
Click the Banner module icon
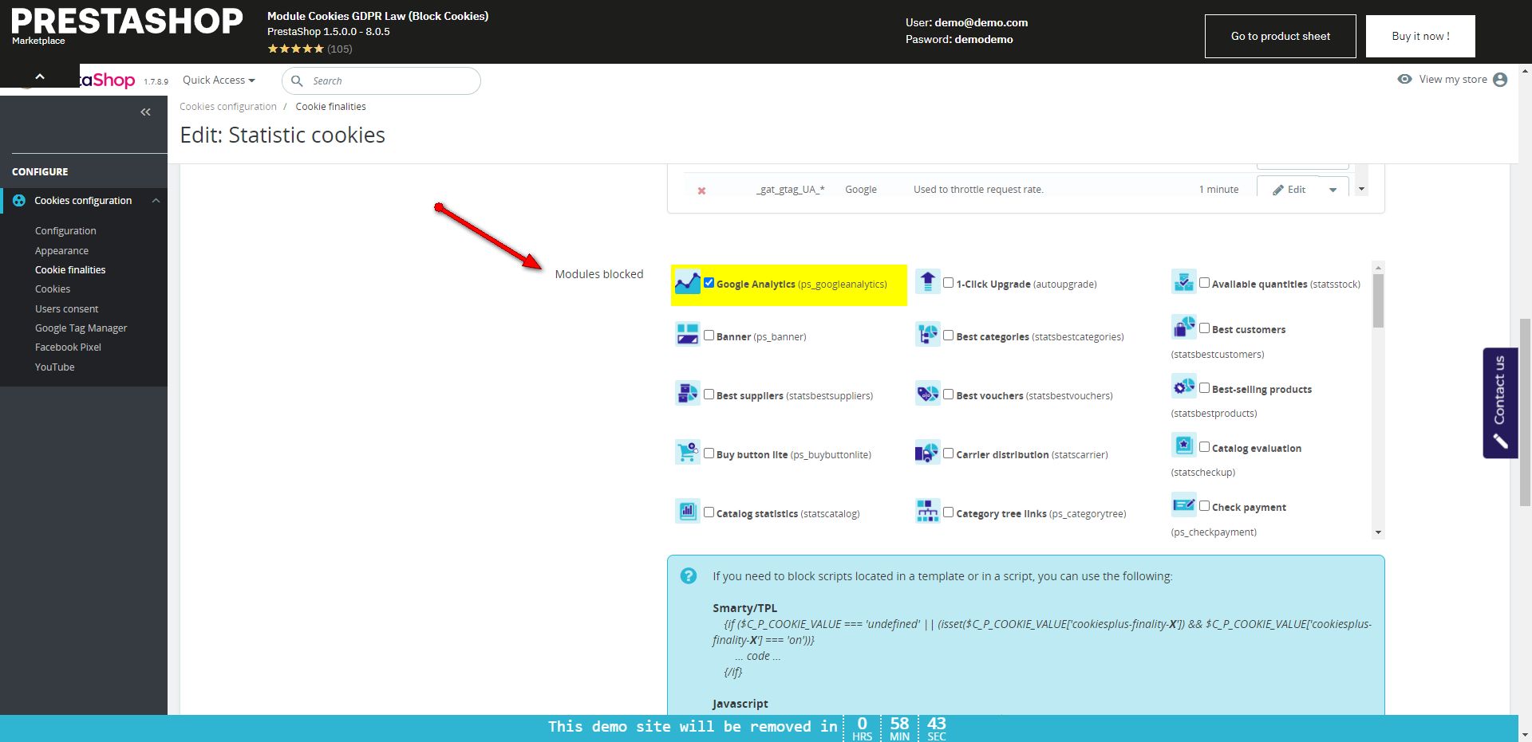point(687,335)
